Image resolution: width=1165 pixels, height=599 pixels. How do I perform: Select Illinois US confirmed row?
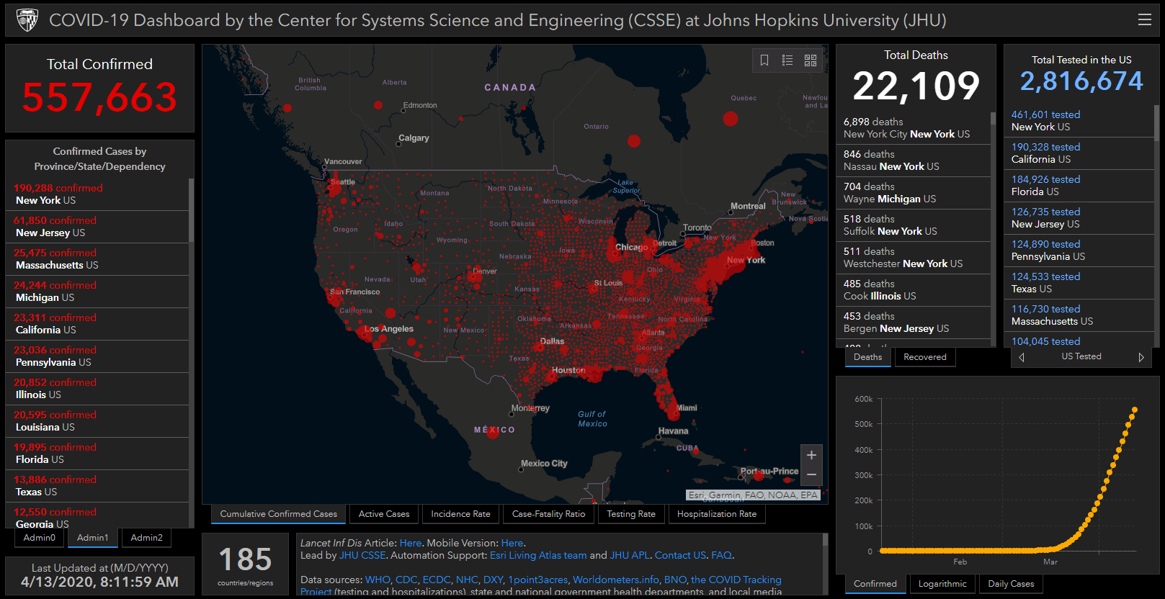(x=97, y=389)
